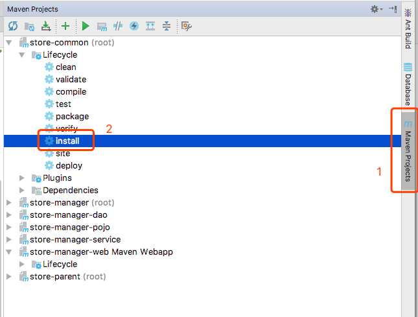The height and width of the screenshot is (317, 418).
Task: Toggle Skip Tests mode lightning icon
Action: pyautogui.click(x=134, y=26)
